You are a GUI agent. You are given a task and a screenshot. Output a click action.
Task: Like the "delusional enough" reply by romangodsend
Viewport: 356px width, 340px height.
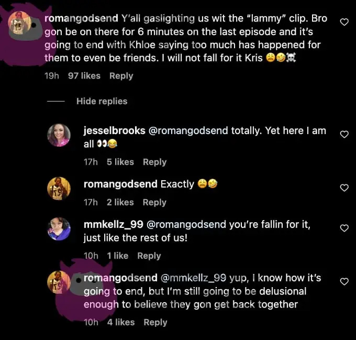click(x=344, y=282)
